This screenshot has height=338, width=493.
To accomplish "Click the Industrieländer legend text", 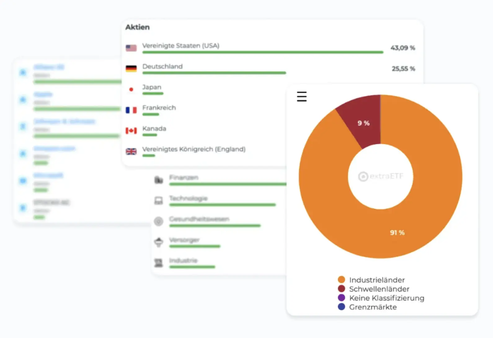I will tap(377, 280).
